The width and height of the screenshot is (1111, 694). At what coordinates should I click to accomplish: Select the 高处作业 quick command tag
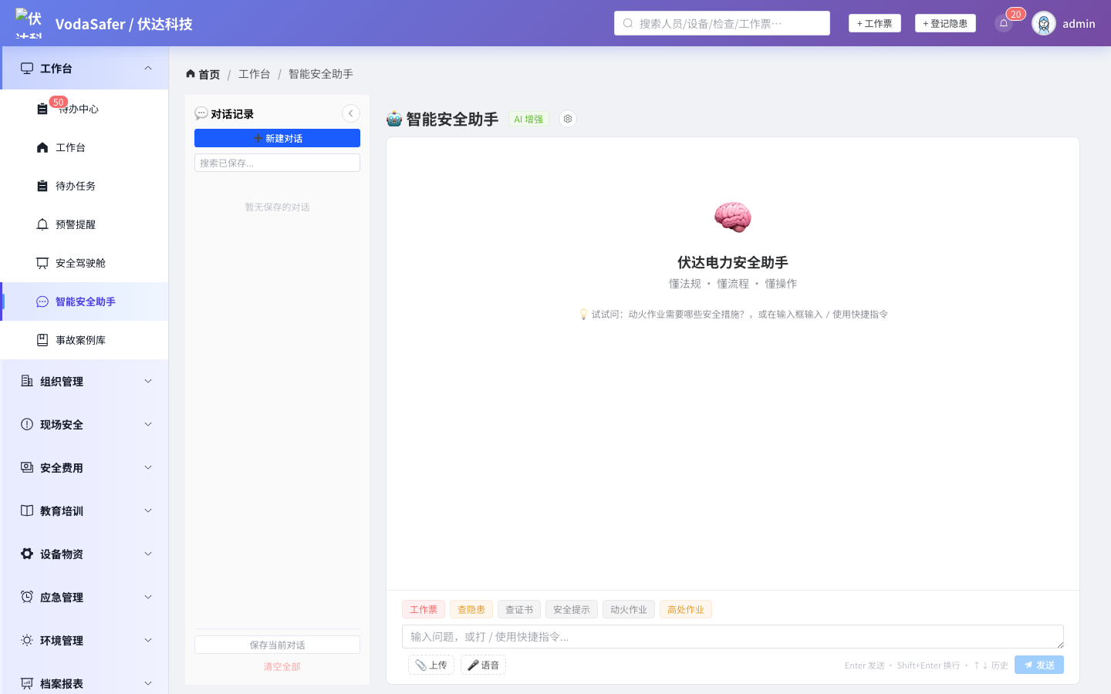pyautogui.click(x=686, y=609)
